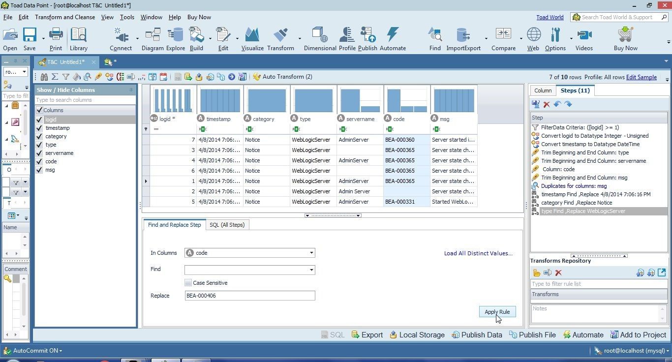
Task: Click the calendar date icon in transform toolbar
Action: [163, 77]
